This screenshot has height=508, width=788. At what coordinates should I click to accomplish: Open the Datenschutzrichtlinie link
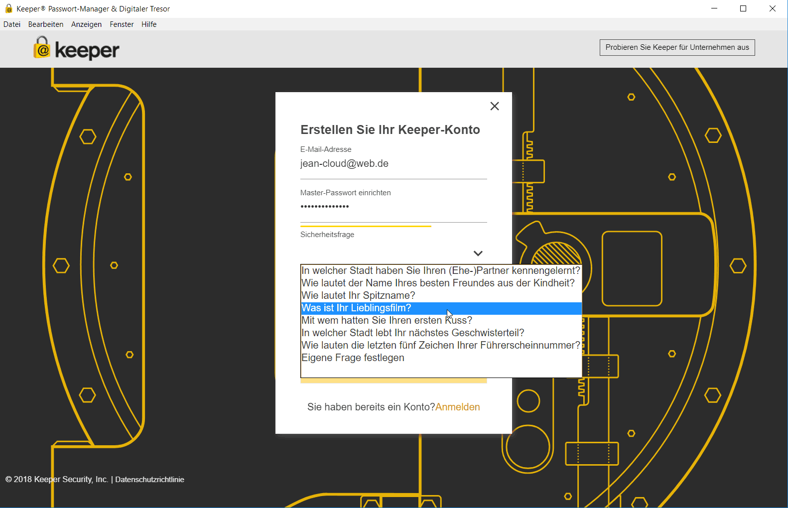[x=150, y=480]
